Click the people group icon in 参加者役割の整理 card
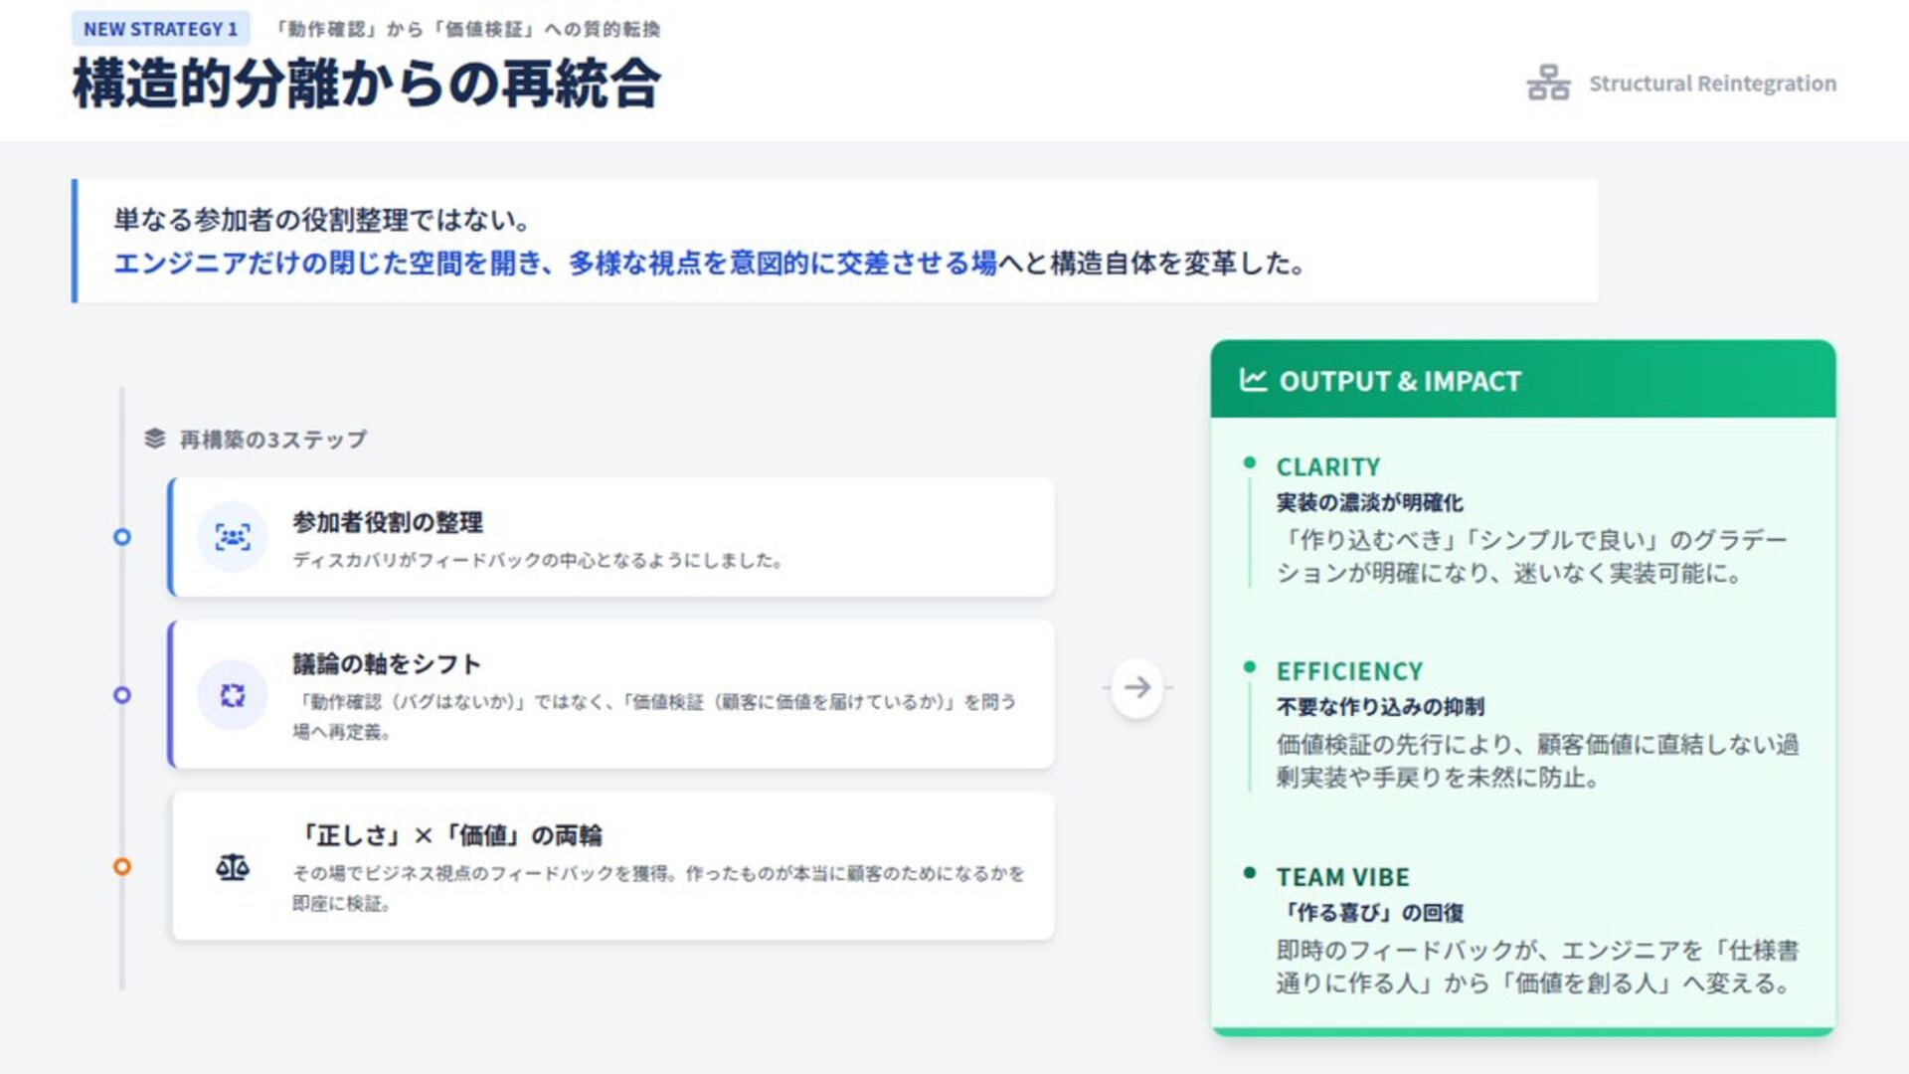Screen dimensions: 1909x1074 tap(233, 537)
